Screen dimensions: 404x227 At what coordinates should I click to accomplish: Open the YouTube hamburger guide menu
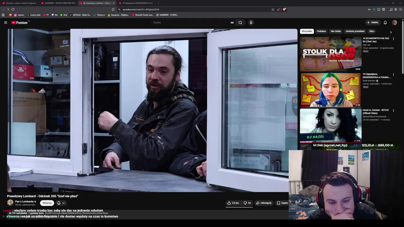pyautogui.click(x=5, y=22)
